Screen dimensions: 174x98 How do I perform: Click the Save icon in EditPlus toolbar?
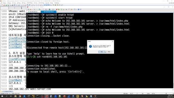point(6,5)
